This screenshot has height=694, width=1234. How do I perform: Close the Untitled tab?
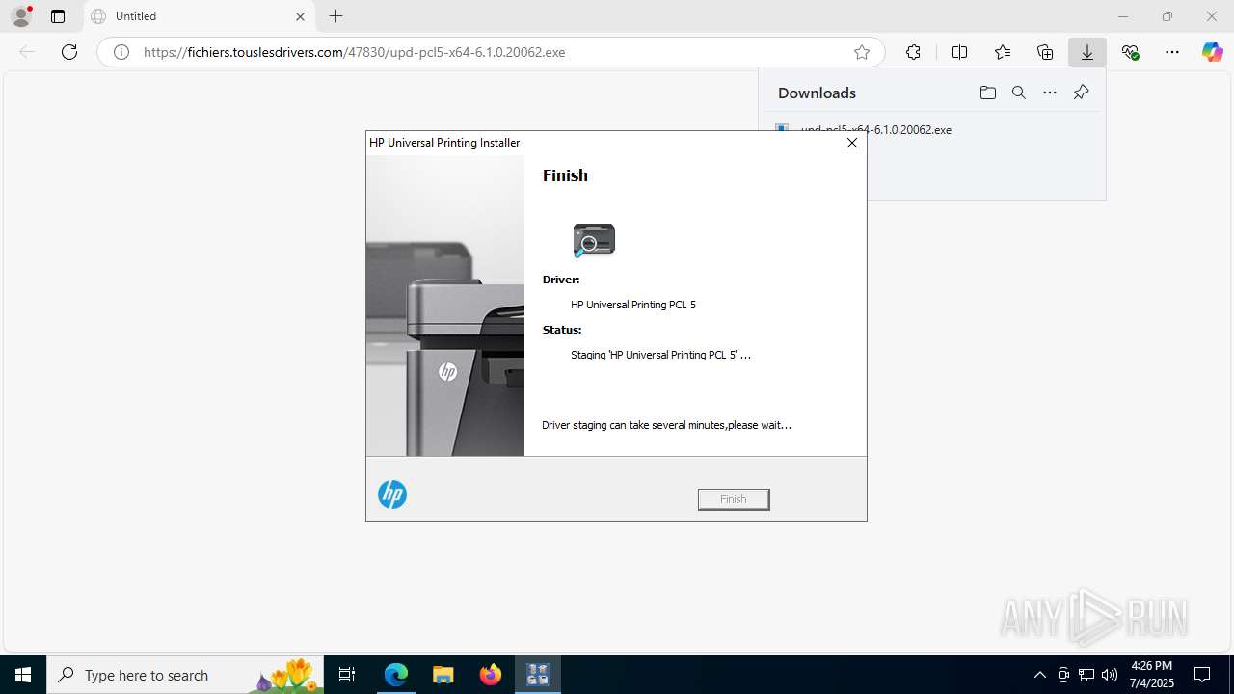(300, 16)
